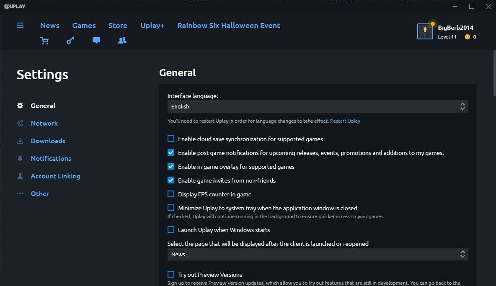Viewport: 496px width, 286px height.
Task: Click the Account Linking person icon
Action: click(x=20, y=176)
